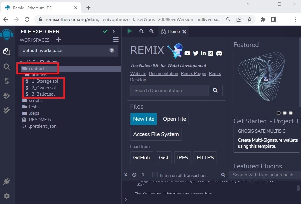The width and height of the screenshot is (301, 204).
Task: Open the Chrome three-dot menu
Action: pyautogui.click(x=295, y=19)
